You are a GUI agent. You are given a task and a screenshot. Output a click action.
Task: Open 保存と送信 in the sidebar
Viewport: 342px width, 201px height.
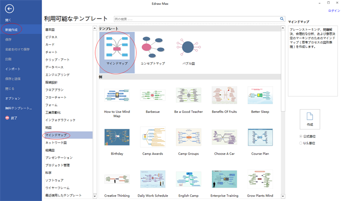13,79
